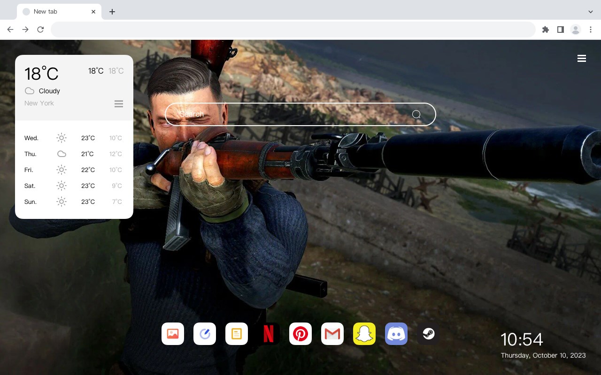The image size is (601, 375).
Task: Click the magnifier search icon
Action: 416,114
